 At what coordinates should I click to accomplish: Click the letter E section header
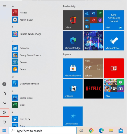coord(13,91)
